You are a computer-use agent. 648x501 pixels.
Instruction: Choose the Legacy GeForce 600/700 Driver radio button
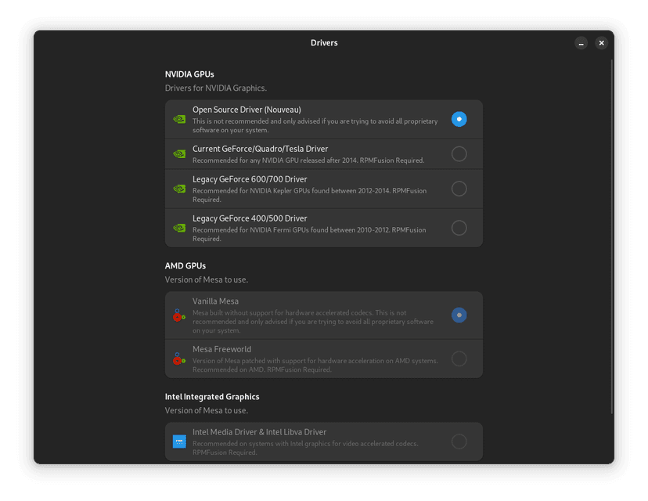pyautogui.click(x=459, y=189)
